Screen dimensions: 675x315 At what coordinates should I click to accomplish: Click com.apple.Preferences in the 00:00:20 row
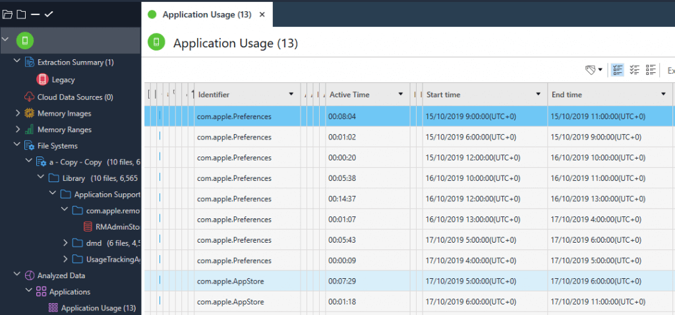point(234,158)
